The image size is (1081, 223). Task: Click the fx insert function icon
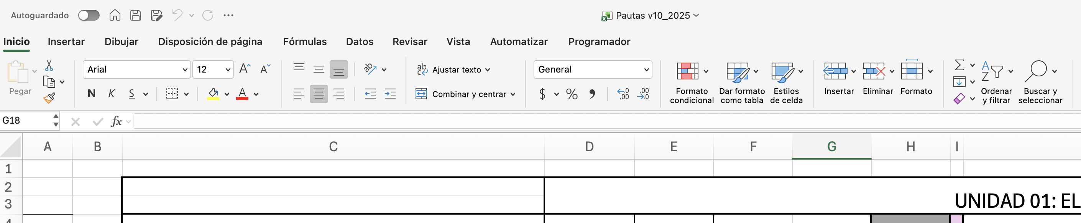click(116, 122)
